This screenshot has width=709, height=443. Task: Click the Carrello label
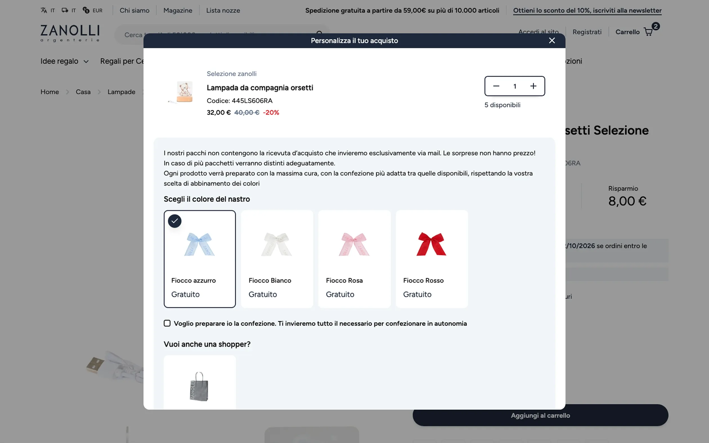click(x=627, y=32)
